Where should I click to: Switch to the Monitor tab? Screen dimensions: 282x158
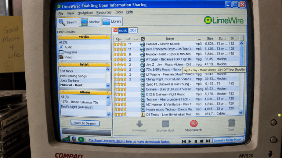point(90,22)
